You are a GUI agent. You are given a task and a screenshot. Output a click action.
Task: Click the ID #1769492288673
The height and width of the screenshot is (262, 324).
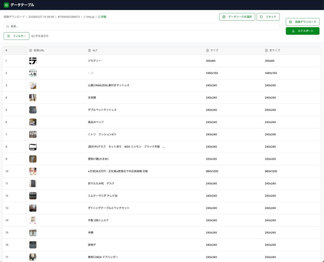69,17
